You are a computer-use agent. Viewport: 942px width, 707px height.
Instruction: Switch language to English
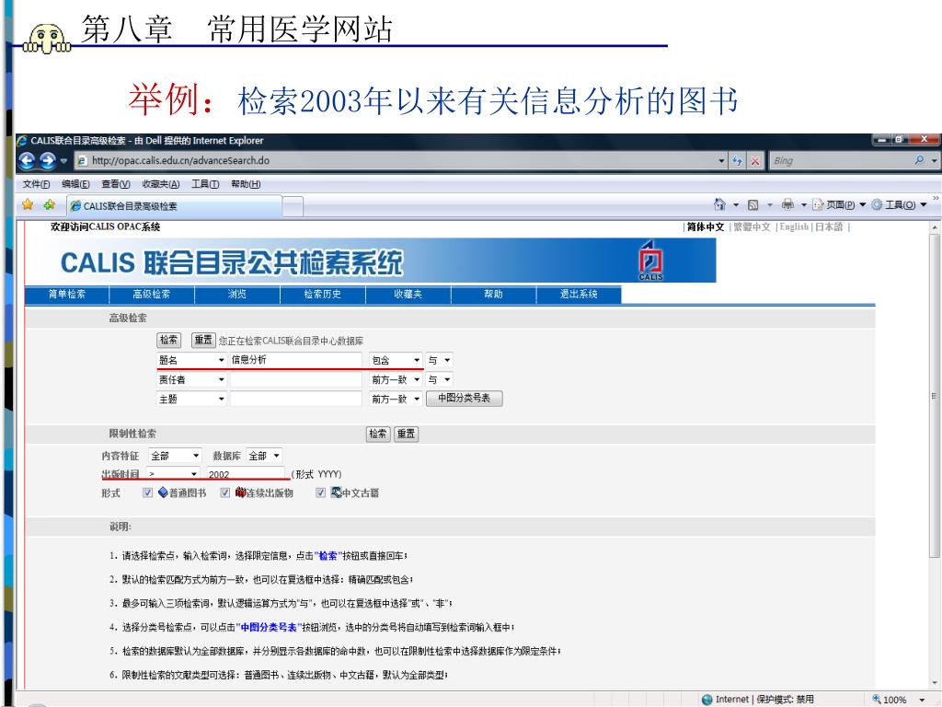click(x=794, y=226)
